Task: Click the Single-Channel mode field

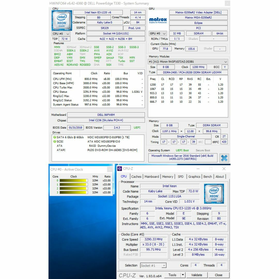Action: pyautogui.click(x=186, y=136)
